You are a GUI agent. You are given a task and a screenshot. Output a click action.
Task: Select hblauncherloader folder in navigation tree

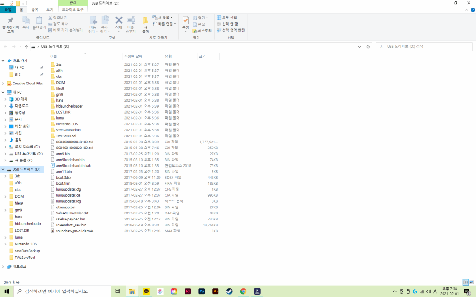(x=28, y=224)
